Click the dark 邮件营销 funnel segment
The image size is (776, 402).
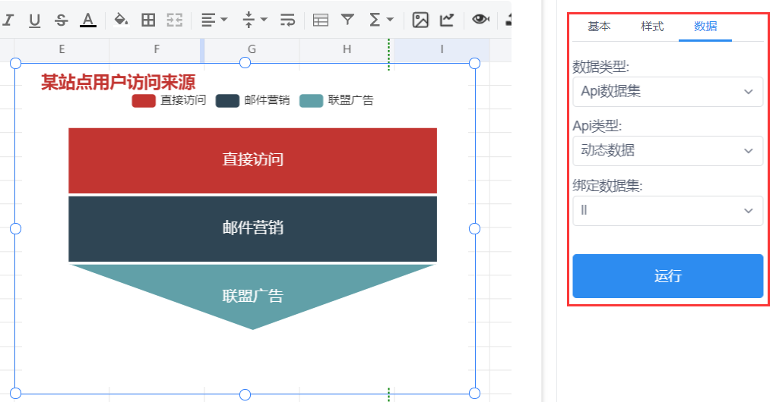point(252,228)
